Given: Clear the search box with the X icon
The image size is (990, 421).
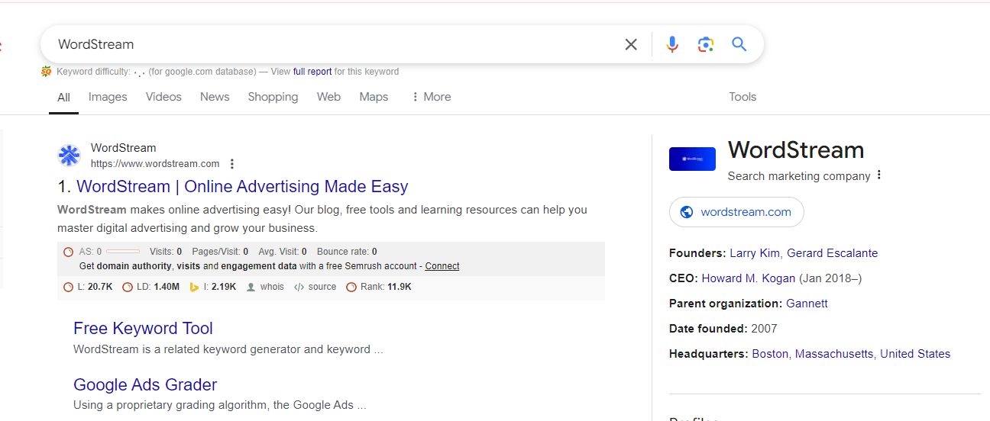Looking at the screenshot, I should coord(631,45).
